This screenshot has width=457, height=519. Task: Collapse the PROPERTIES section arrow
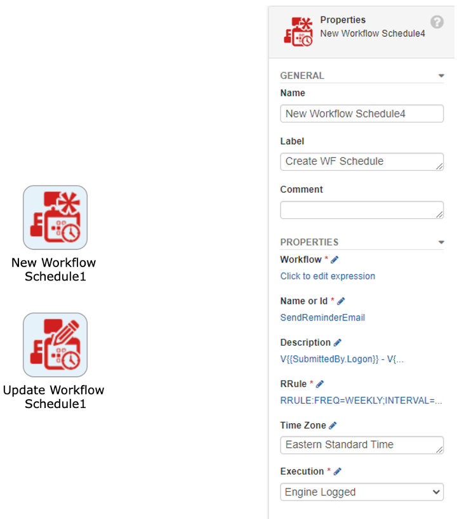click(440, 242)
